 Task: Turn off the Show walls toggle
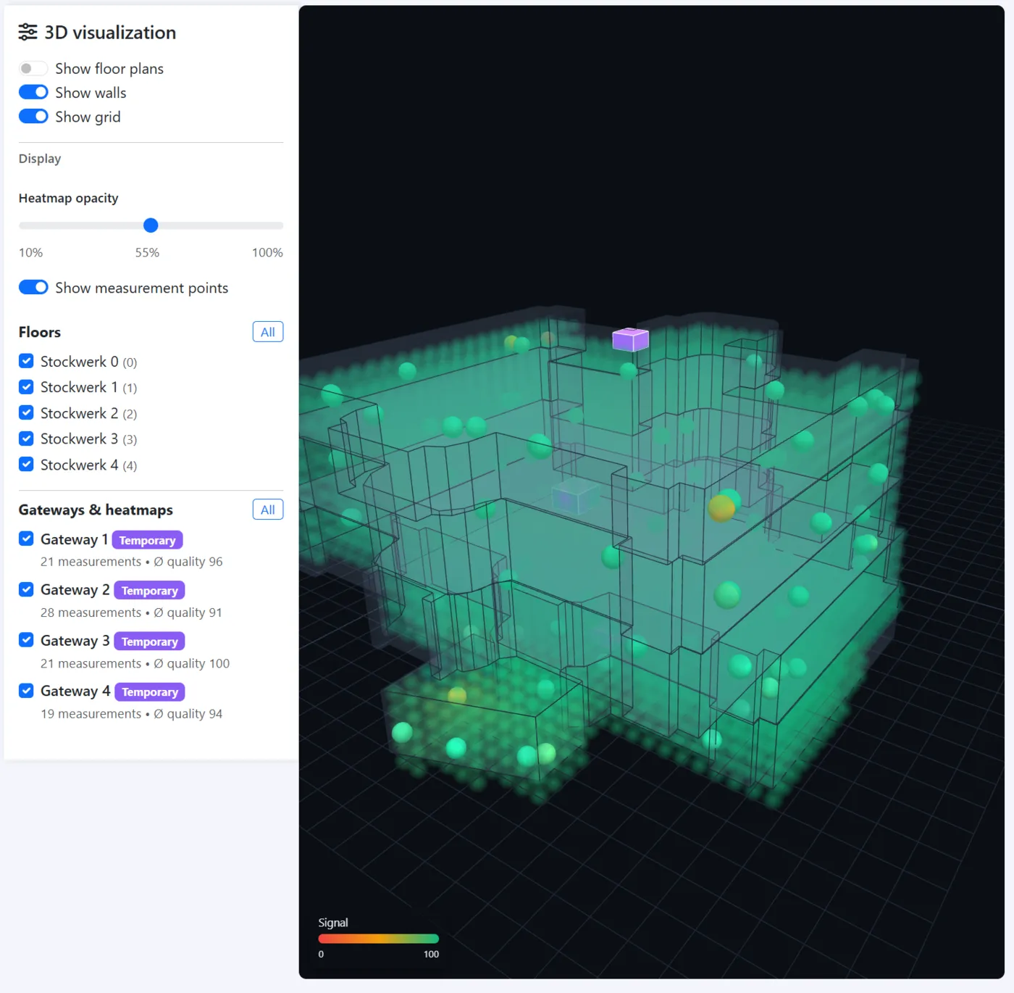pyautogui.click(x=33, y=92)
